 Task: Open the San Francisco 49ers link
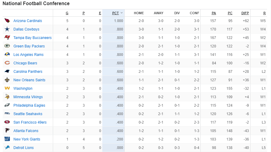click(30, 122)
